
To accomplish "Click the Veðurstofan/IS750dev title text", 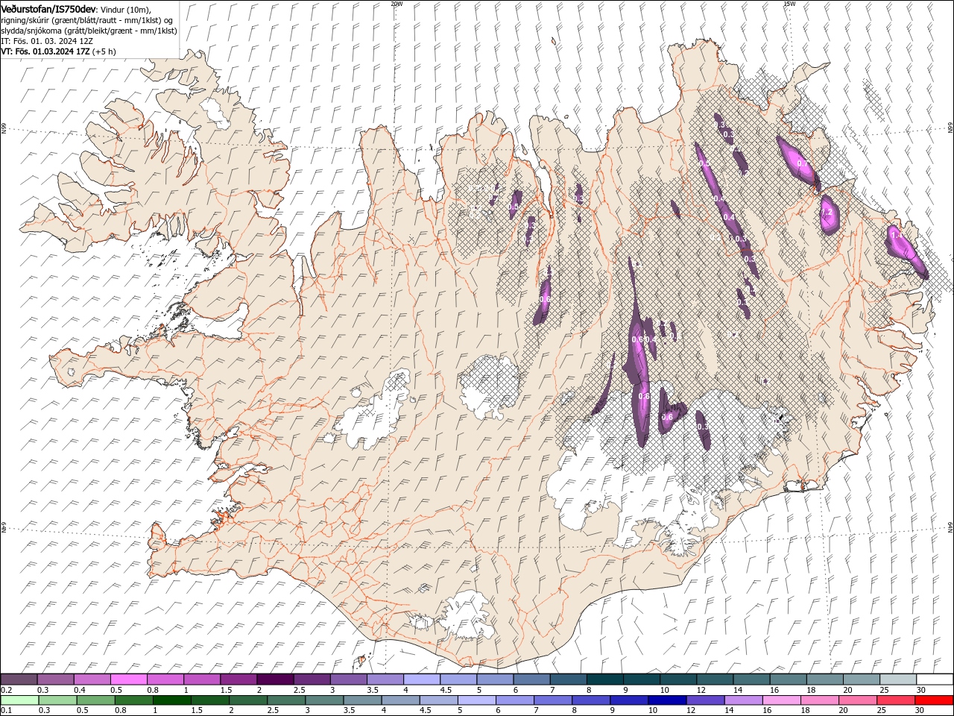I will click(x=48, y=9).
